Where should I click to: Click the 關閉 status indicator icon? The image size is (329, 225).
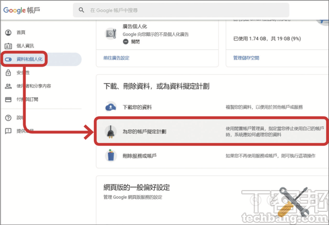126,42
